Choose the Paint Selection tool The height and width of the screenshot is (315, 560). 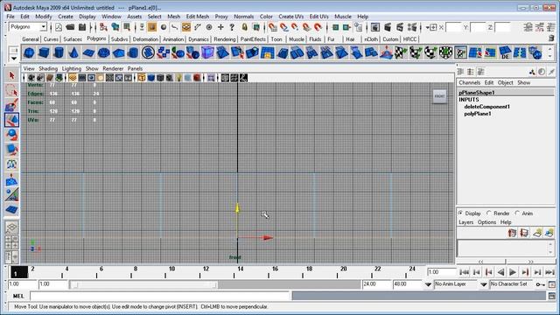(11, 106)
